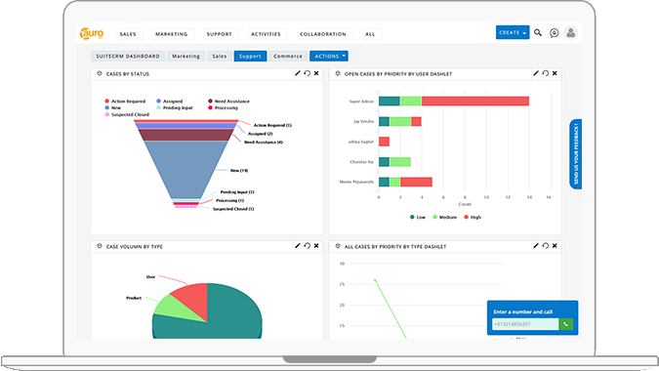Toggle Processing legend entry
Image resolution: width=659 pixels, height=371 pixels.
tap(224, 108)
